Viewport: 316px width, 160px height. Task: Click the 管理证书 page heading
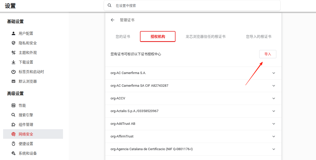pyautogui.click(x=127, y=20)
